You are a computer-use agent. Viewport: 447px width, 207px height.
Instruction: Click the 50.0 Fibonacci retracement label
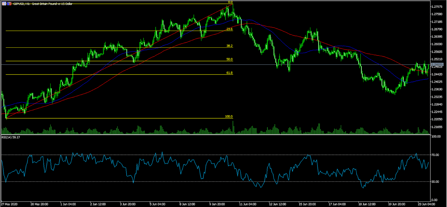click(x=230, y=59)
